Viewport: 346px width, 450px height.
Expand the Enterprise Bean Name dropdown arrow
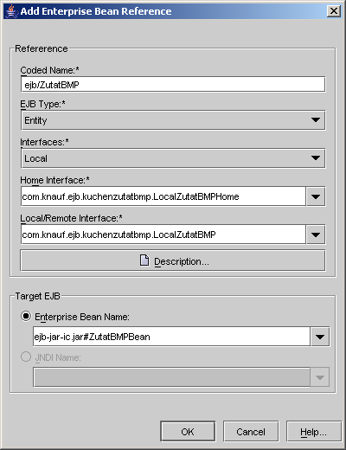pos(320,337)
